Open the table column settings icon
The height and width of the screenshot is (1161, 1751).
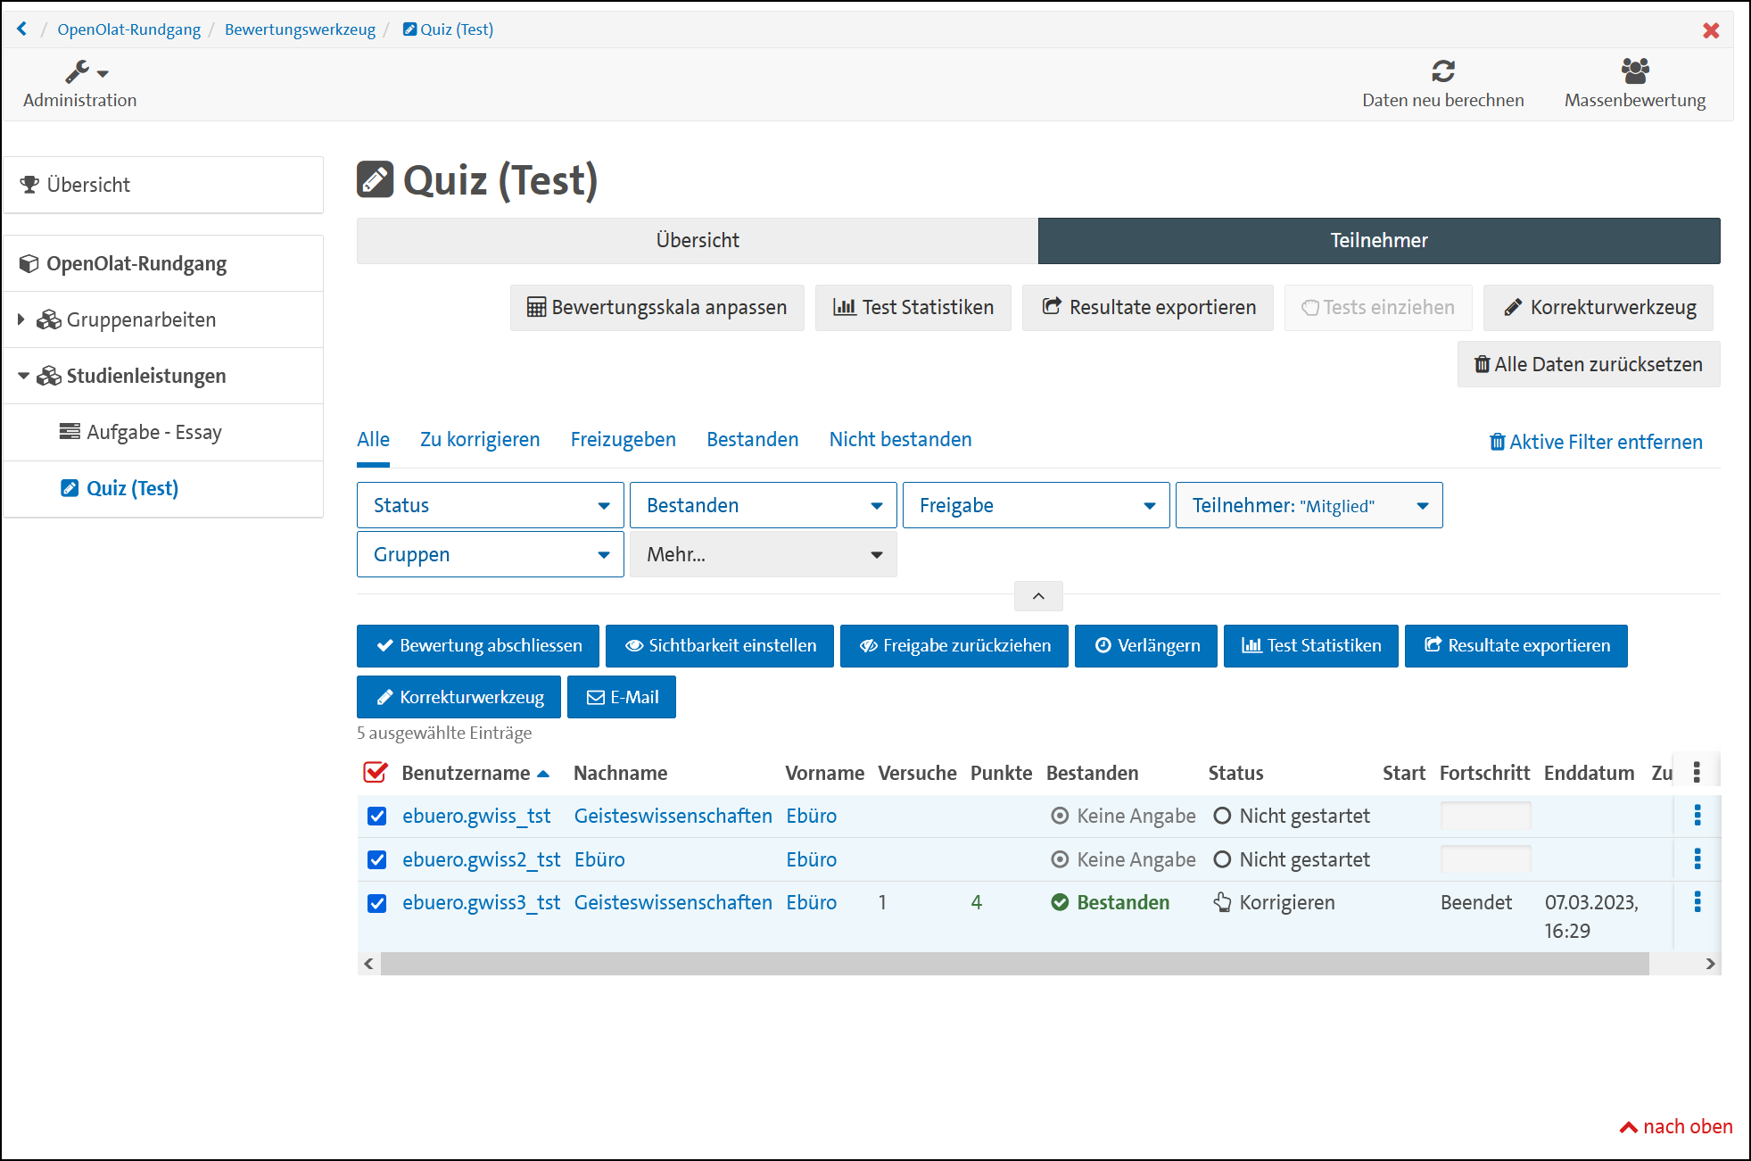click(x=1696, y=772)
